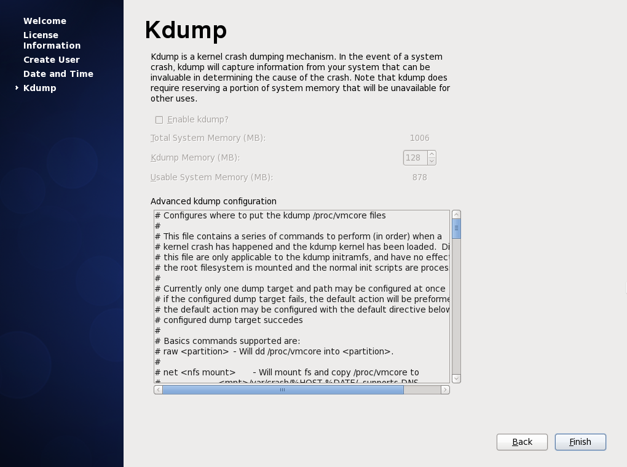Select Welcome in the sidebar
Image resolution: width=627 pixels, height=467 pixels.
coord(44,20)
